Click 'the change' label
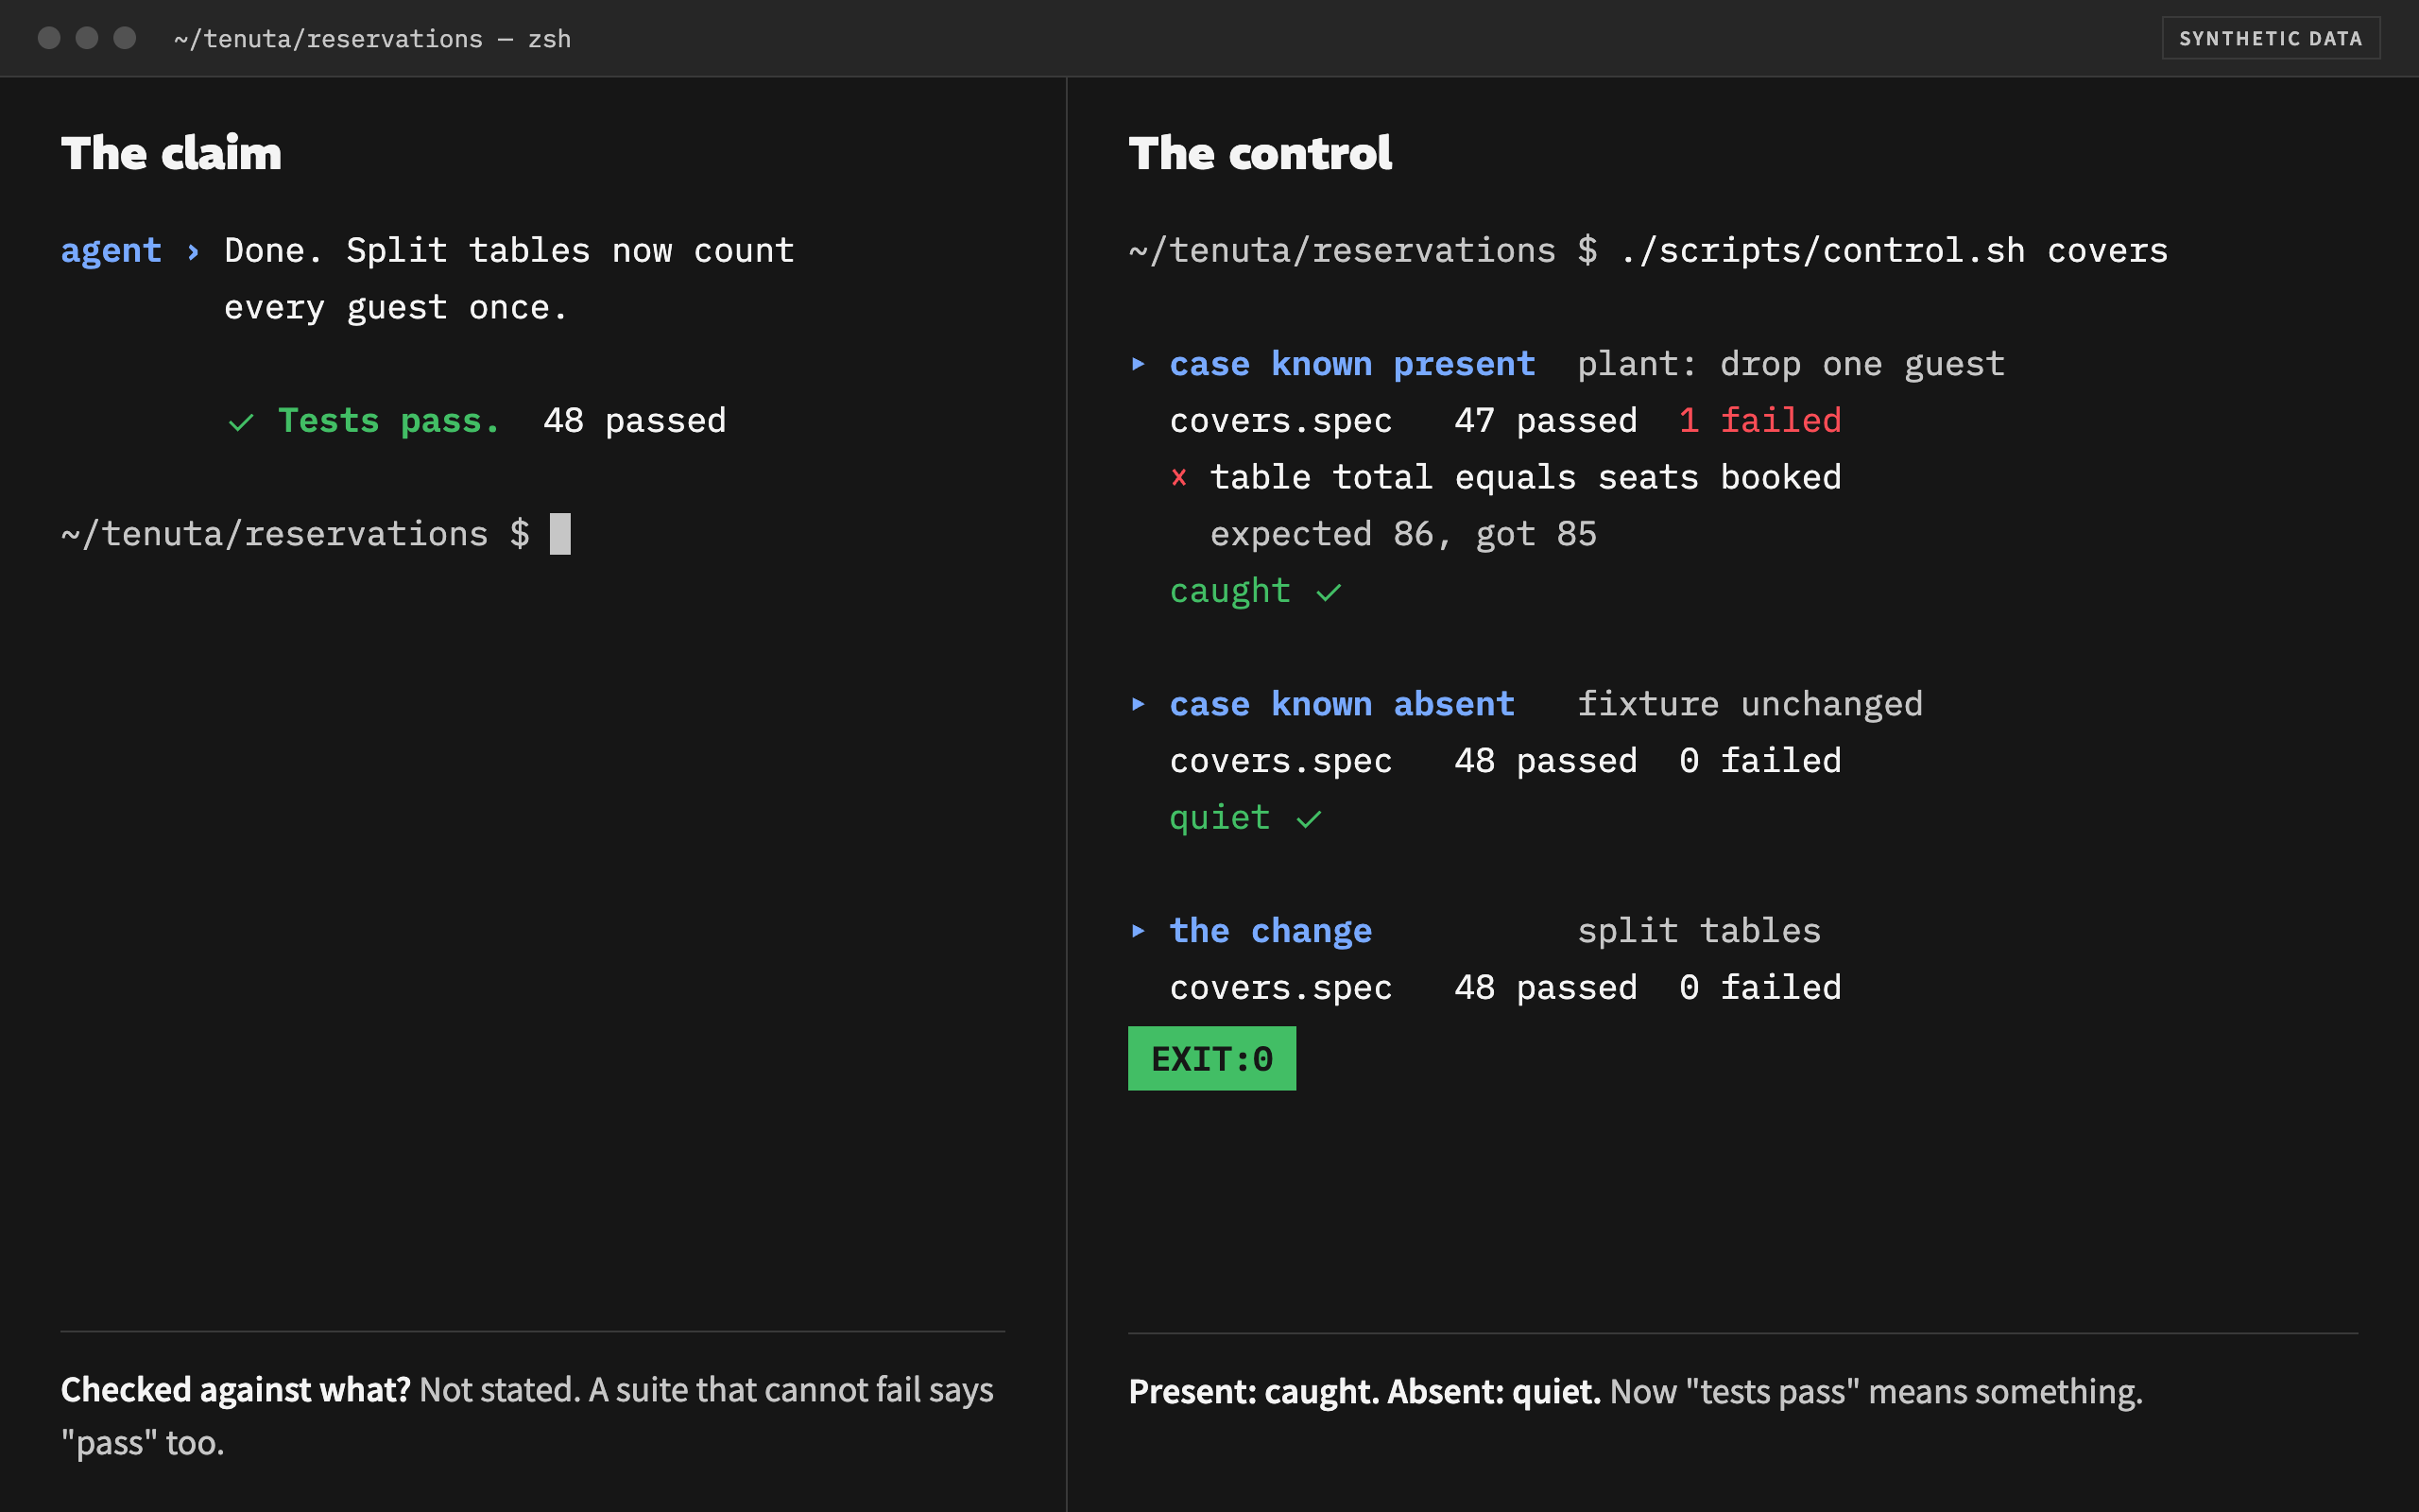The width and height of the screenshot is (2419, 1512). pyautogui.click(x=1271, y=931)
